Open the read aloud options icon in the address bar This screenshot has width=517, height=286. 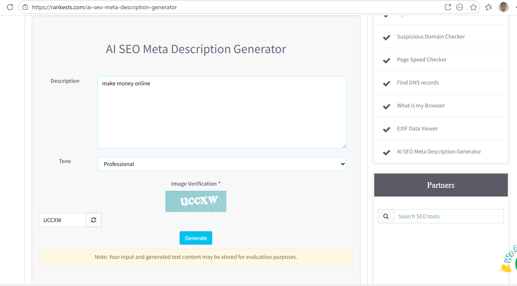click(460, 7)
